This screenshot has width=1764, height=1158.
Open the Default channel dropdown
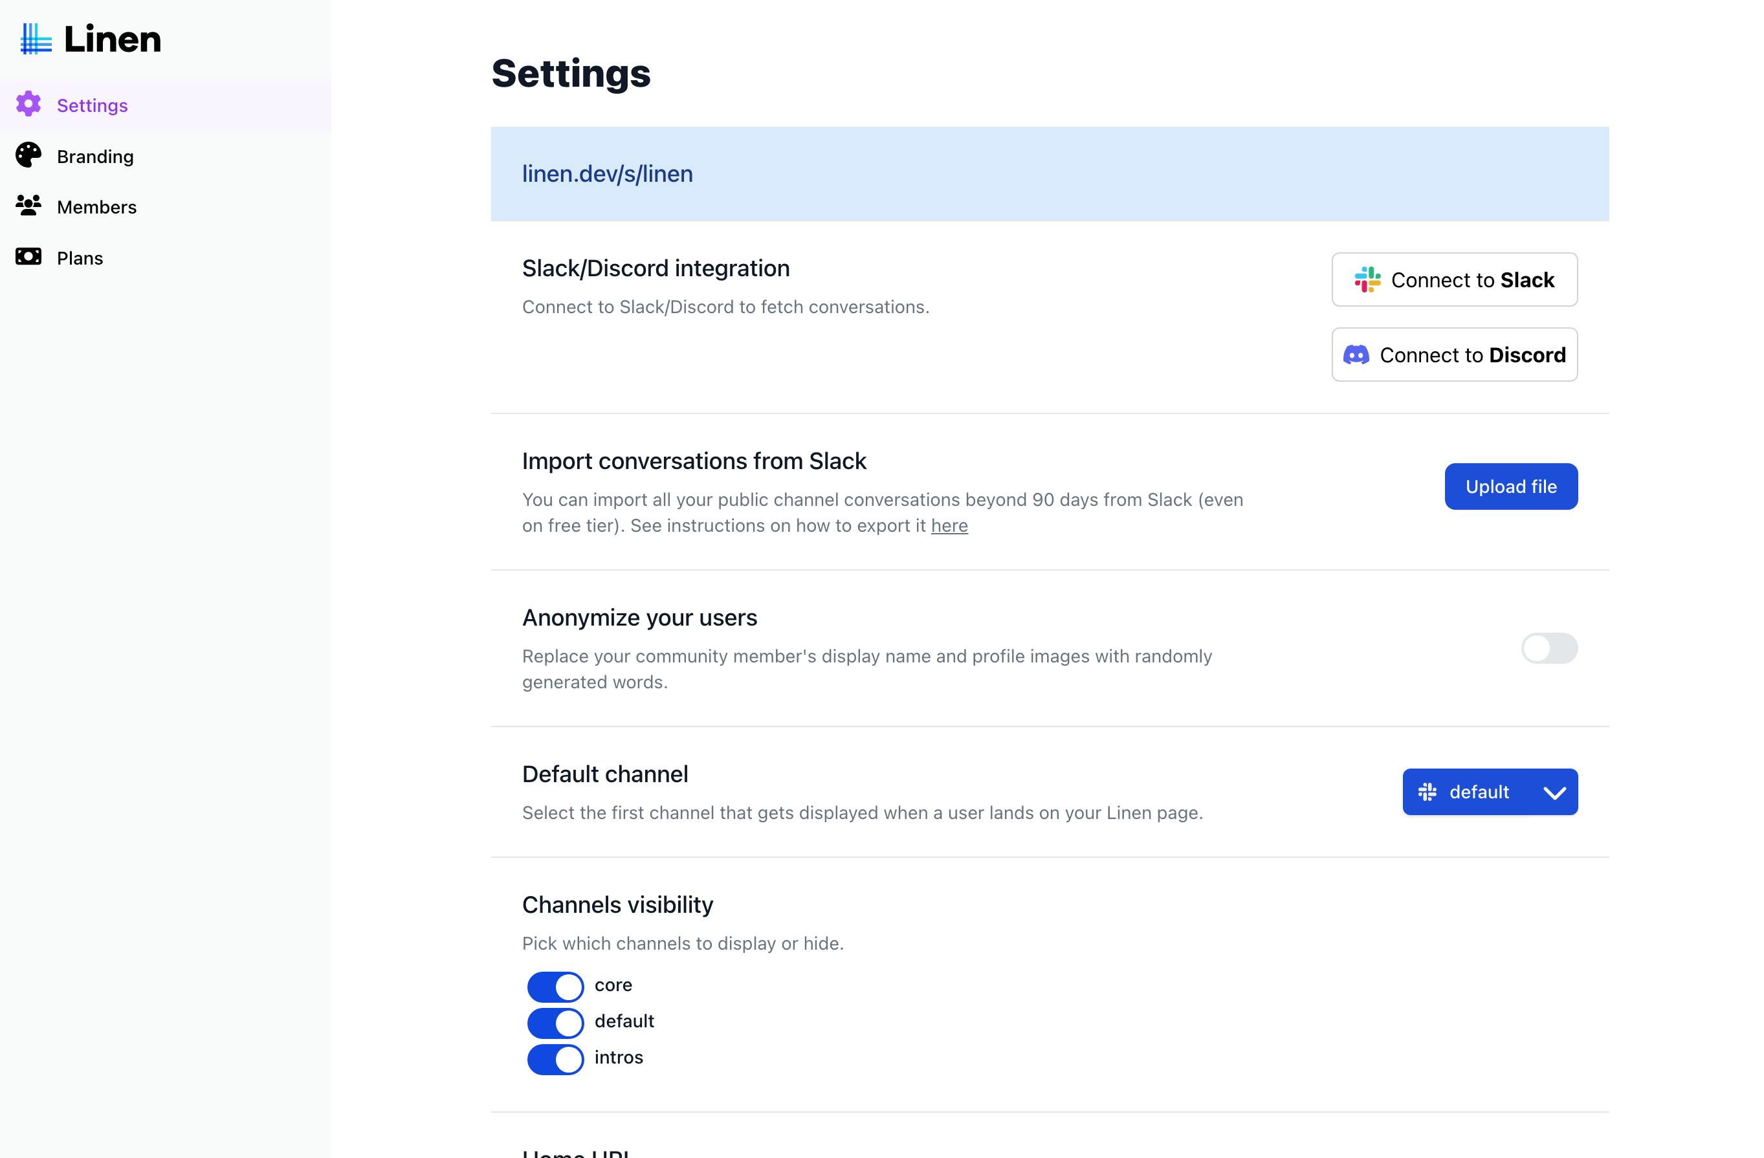pyautogui.click(x=1490, y=792)
